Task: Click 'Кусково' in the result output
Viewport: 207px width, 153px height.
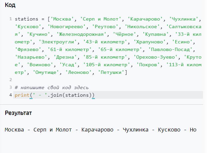Action: tap(169, 130)
